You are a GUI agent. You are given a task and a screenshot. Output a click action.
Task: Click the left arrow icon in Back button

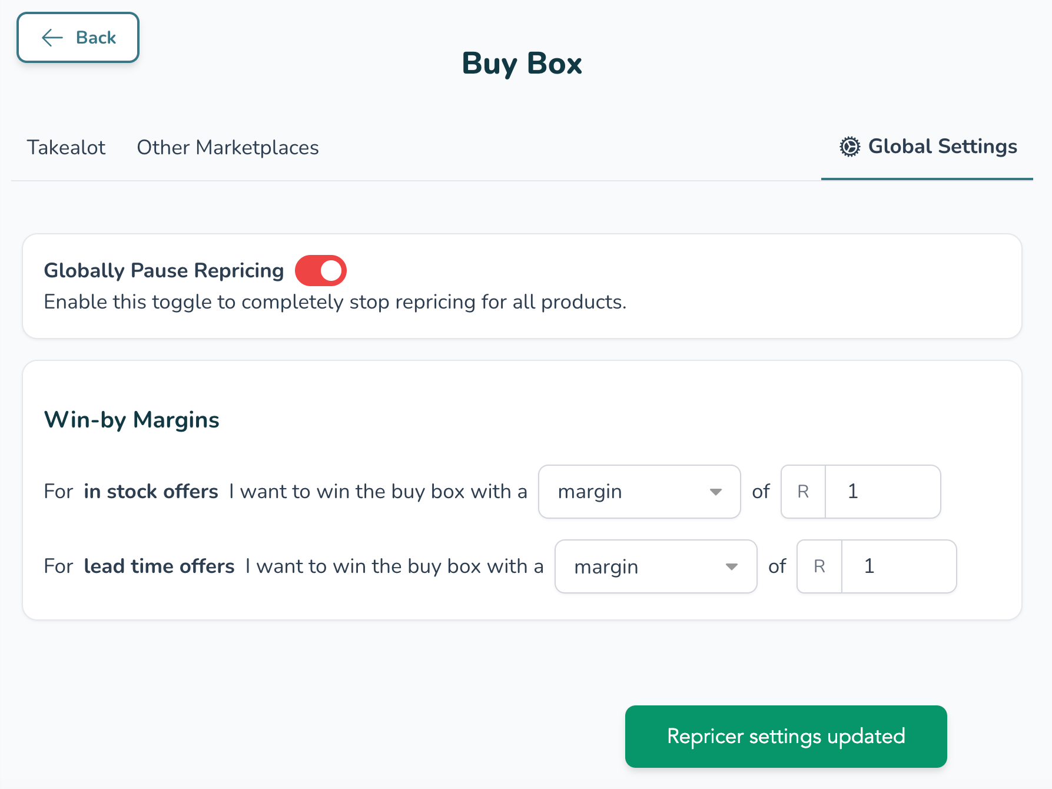52,38
